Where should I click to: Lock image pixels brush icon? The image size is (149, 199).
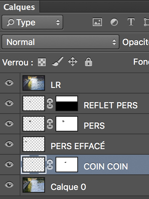[x=58, y=62]
